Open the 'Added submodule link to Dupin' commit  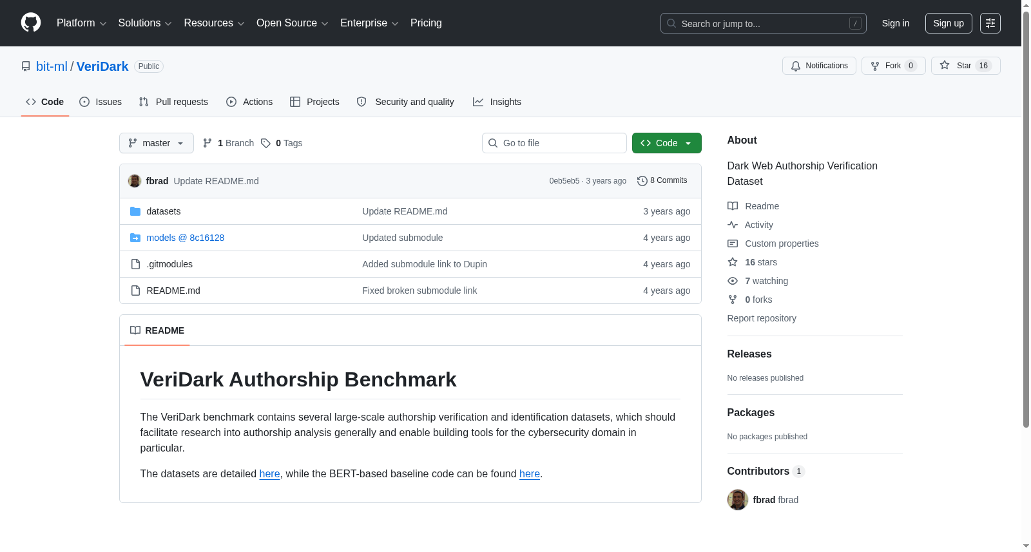point(425,264)
